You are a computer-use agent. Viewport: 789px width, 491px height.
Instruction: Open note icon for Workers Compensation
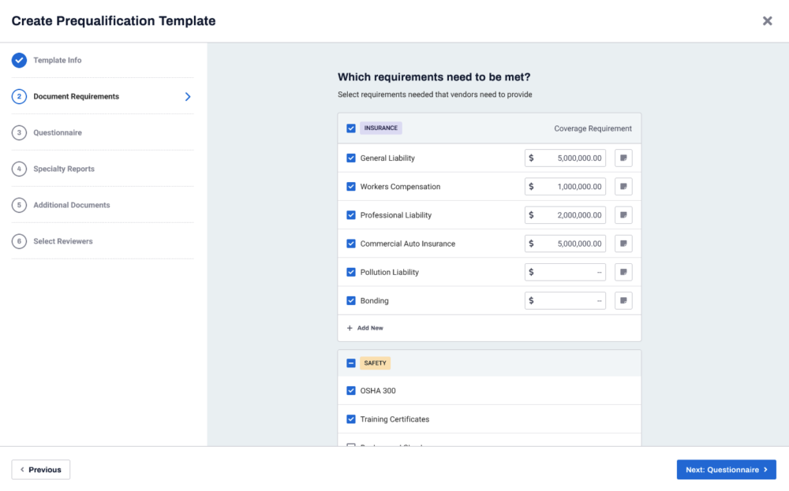[x=623, y=187]
